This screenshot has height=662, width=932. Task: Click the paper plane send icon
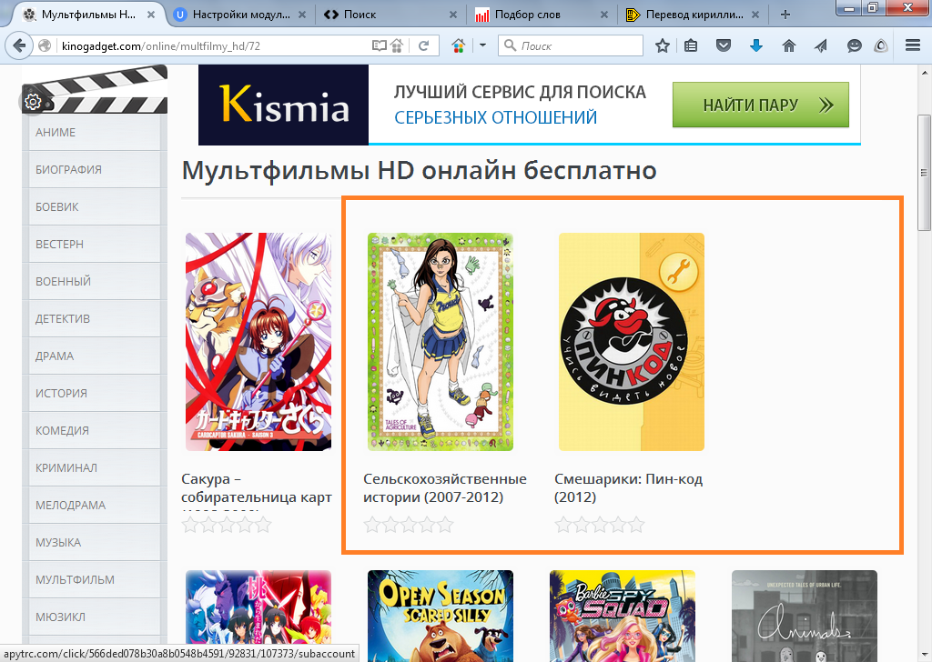[x=821, y=45]
